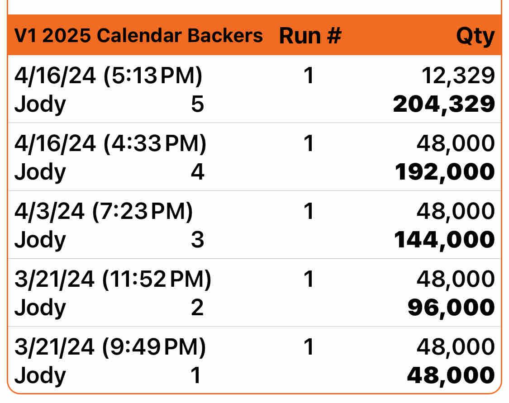The height and width of the screenshot is (403, 509).
Task: Click Jody's name in the 9:49 PM entry
Action: click(40, 376)
